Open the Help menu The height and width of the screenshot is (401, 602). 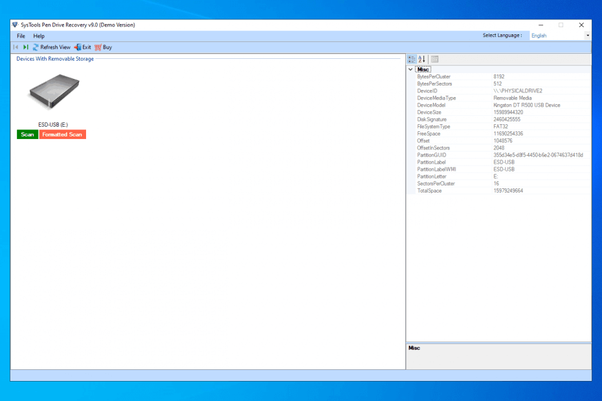39,36
